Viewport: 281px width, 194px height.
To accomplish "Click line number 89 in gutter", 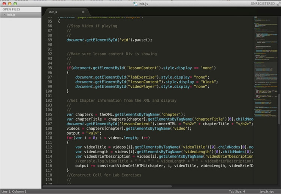I will click(x=50, y=40).
